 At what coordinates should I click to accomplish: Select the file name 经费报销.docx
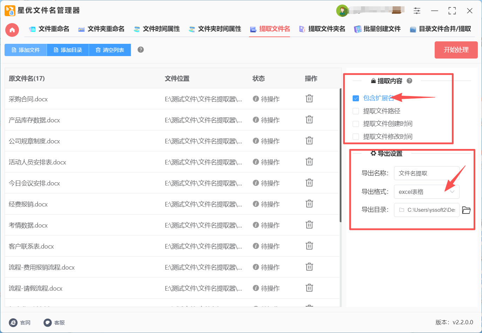(x=28, y=204)
